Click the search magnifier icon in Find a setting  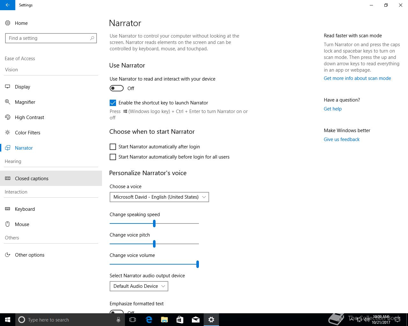click(x=92, y=38)
